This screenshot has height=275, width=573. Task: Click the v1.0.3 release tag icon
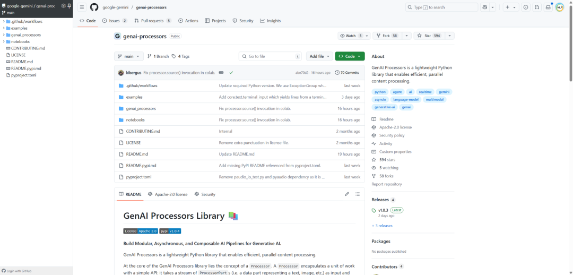(374, 211)
